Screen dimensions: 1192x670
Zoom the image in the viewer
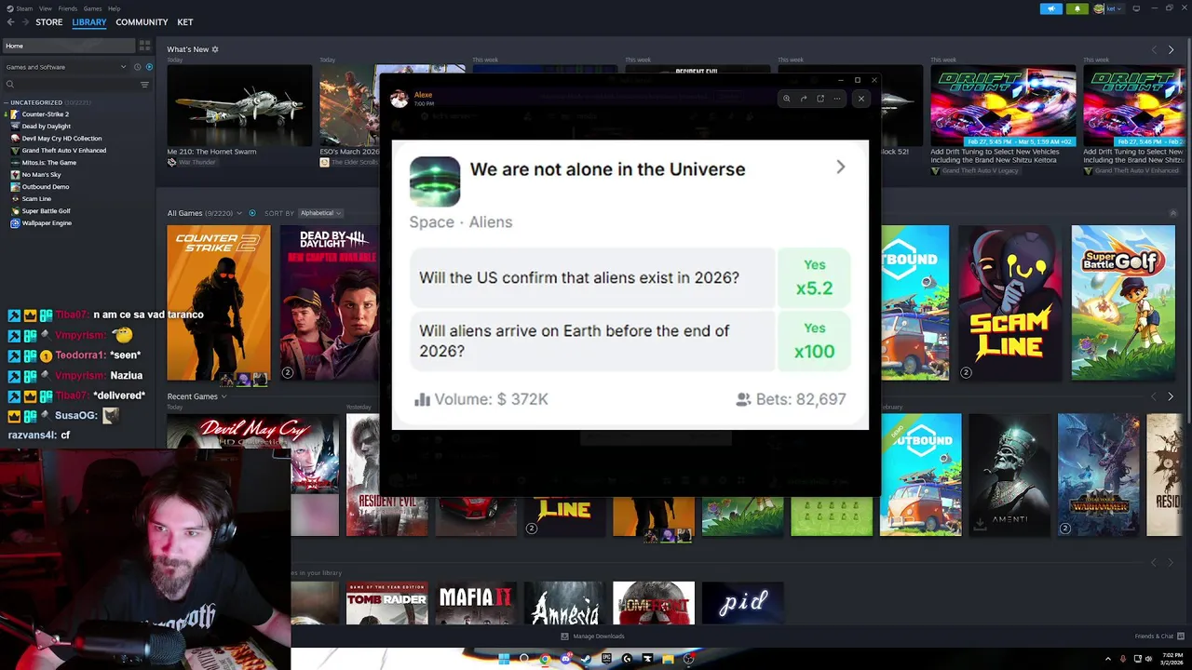click(787, 99)
